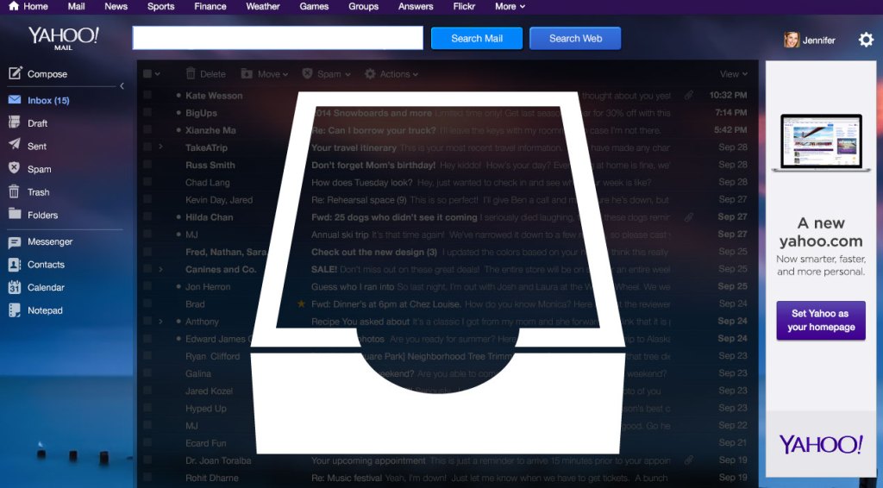
Task: Open the More menu in the top bar
Action: [x=510, y=6]
